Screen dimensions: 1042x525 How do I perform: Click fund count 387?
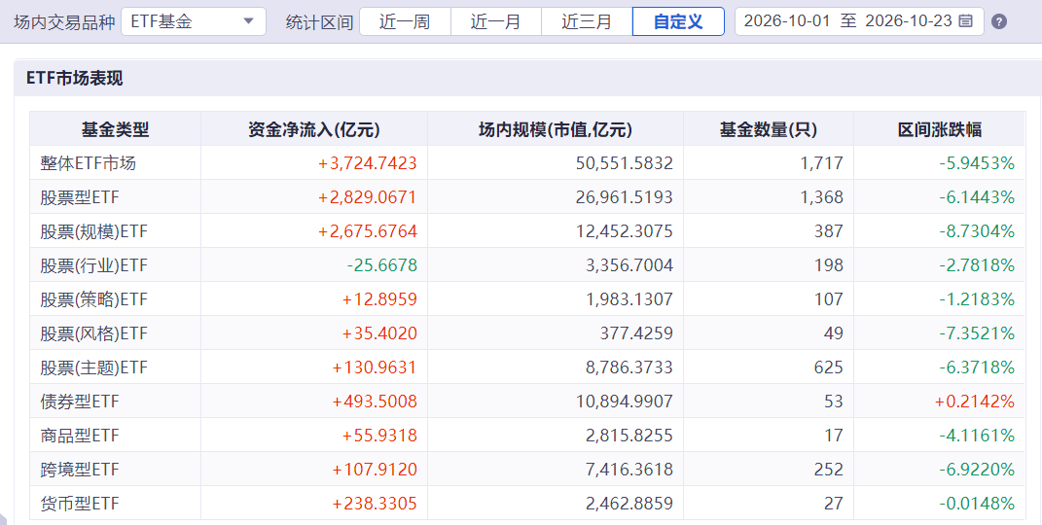coord(829,231)
